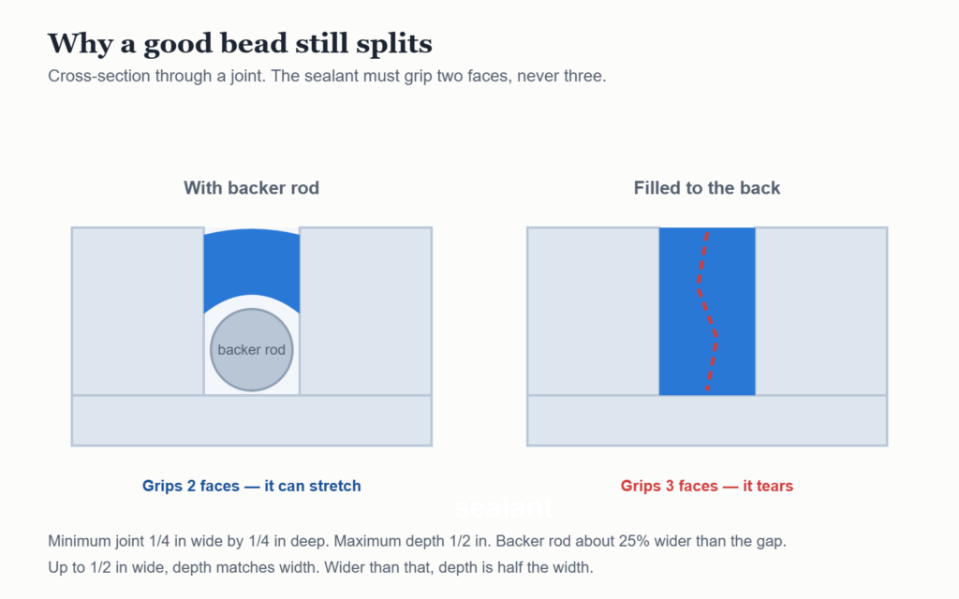Click 'Grips 3 faces — it tears' caption
The height and width of the screenshot is (599, 959).
(707, 486)
